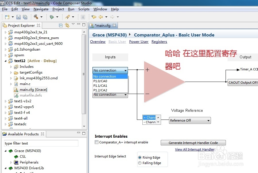
Task: Click the type filter text field
Action: coord(41,143)
